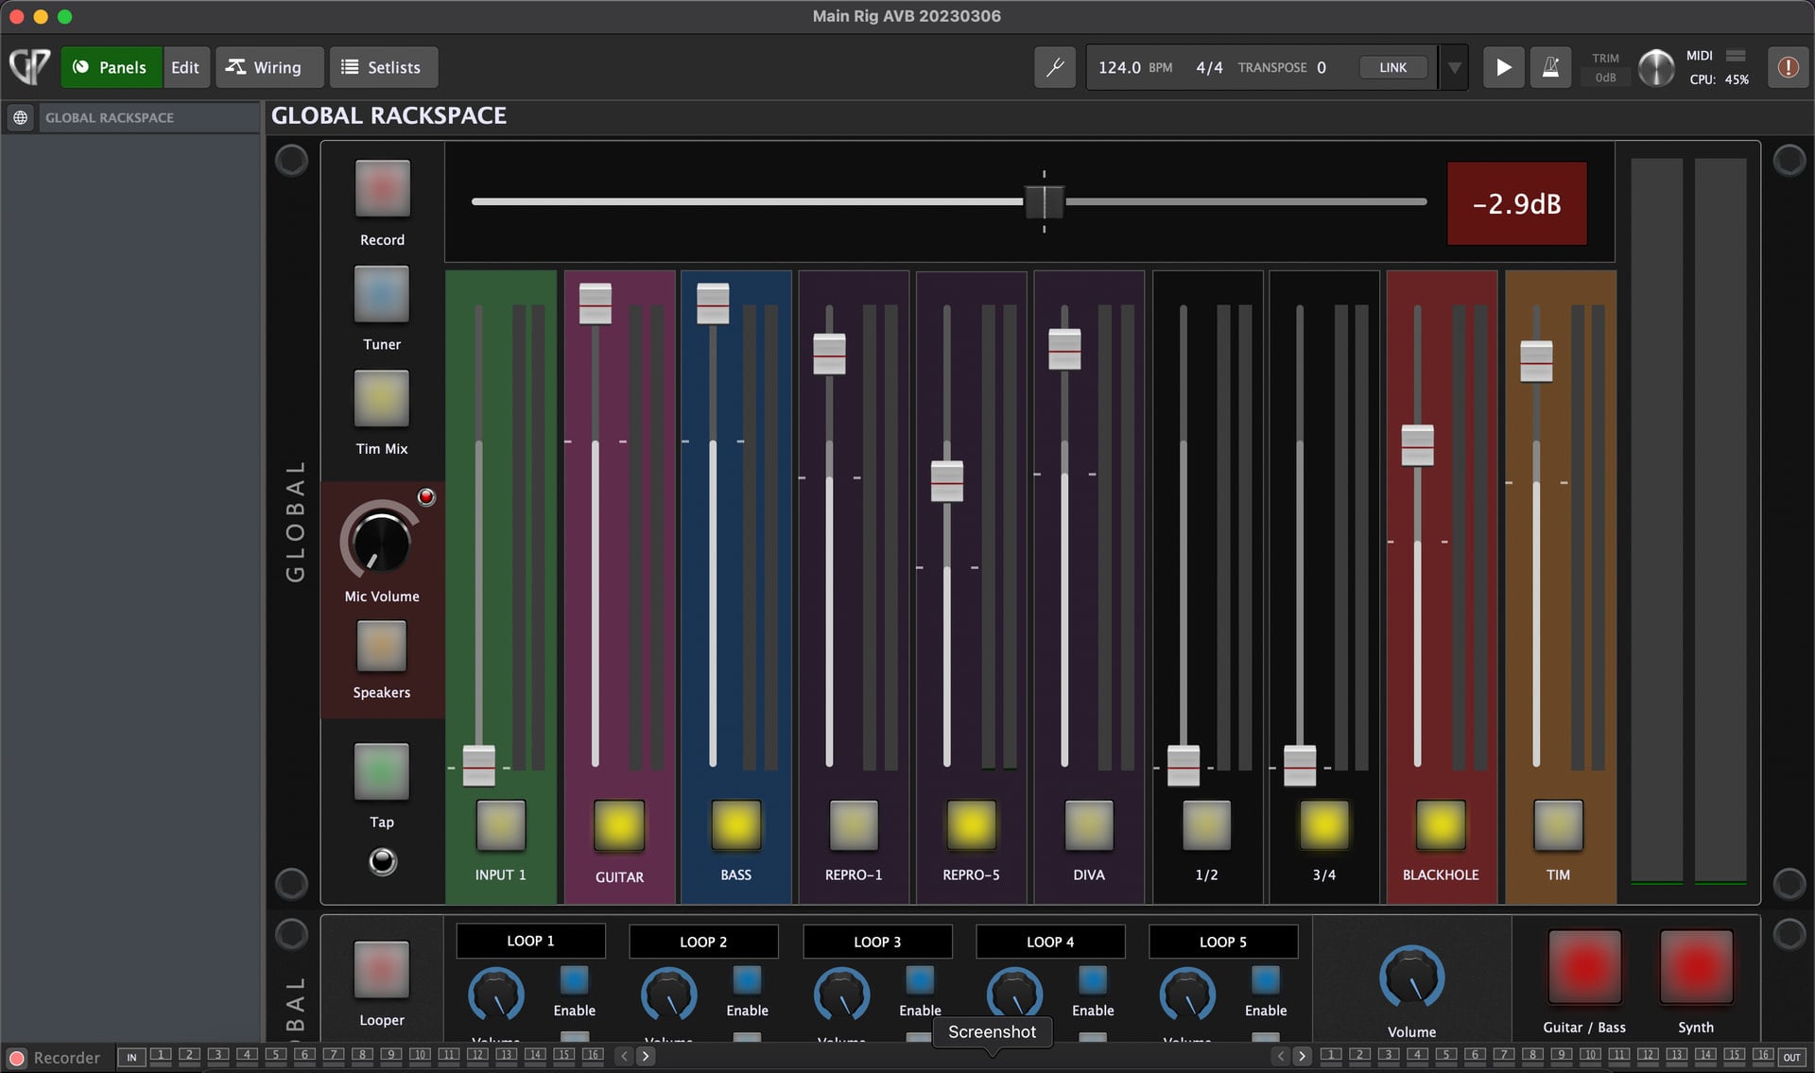Enable Loop 1 blue toggle
The width and height of the screenshot is (1815, 1073).
coord(574,979)
